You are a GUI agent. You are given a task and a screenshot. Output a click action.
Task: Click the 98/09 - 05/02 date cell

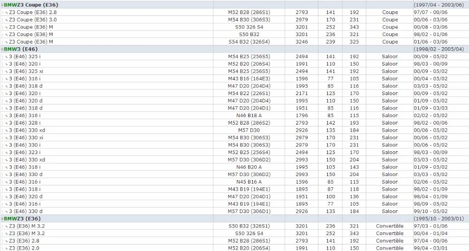click(431, 204)
